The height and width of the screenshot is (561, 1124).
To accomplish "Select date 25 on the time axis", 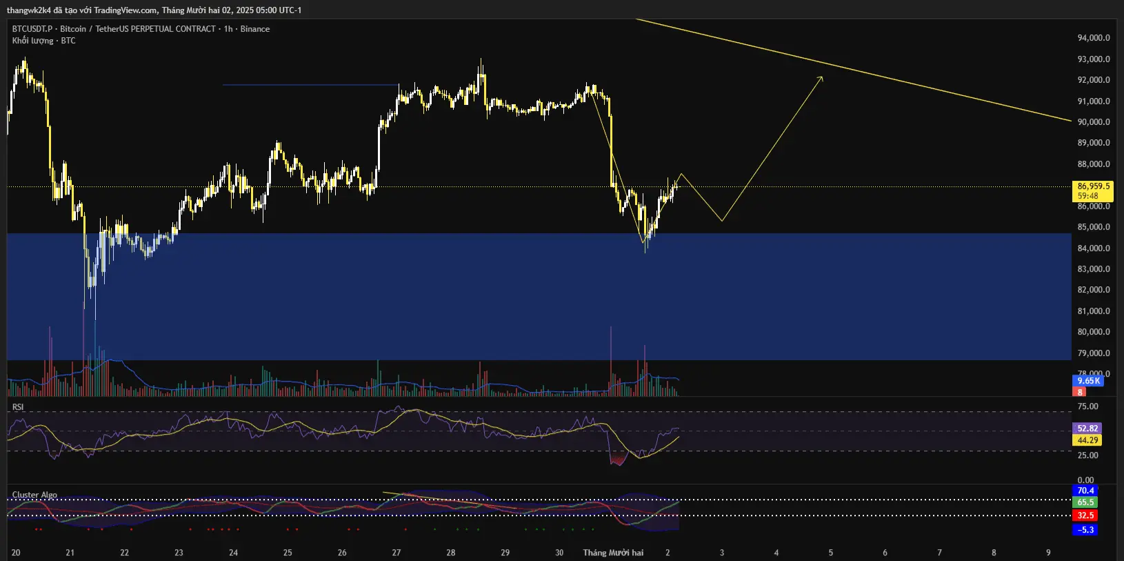I will 288,553.
